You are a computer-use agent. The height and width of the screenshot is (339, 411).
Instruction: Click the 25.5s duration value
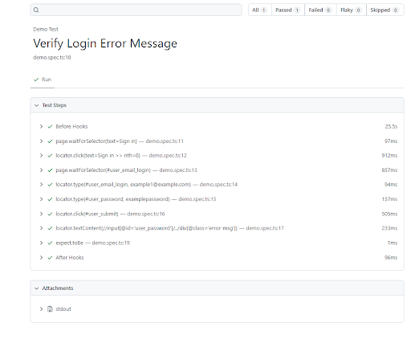pyautogui.click(x=391, y=126)
